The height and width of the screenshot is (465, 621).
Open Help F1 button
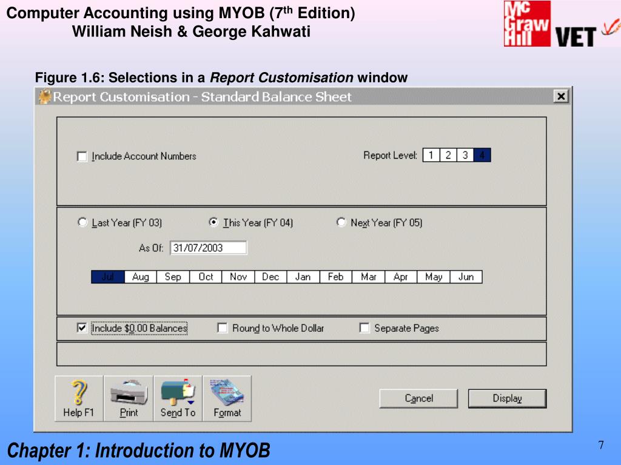click(x=79, y=398)
